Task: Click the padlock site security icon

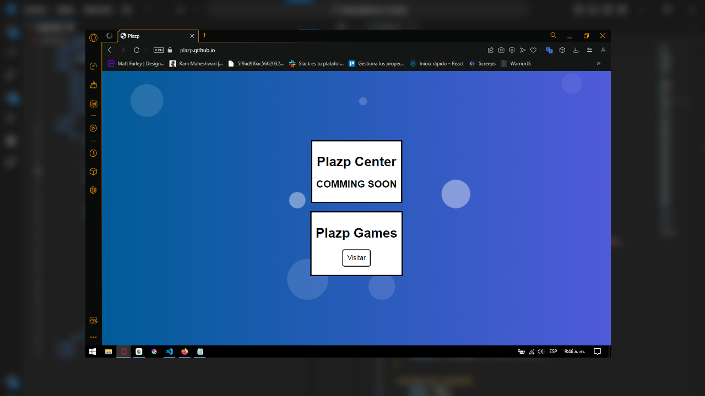Action: tap(170, 50)
